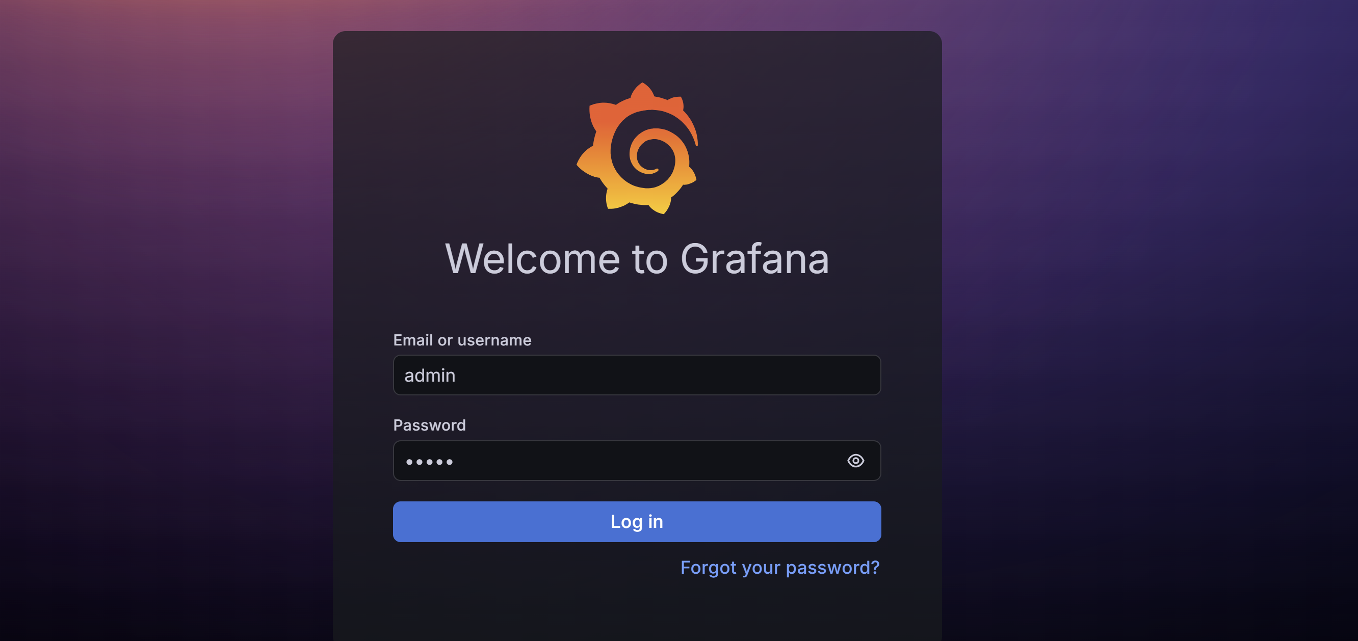Click the Welcome to Grafana heading
Screen dimensions: 1358x641
click(x=637, y=258)
